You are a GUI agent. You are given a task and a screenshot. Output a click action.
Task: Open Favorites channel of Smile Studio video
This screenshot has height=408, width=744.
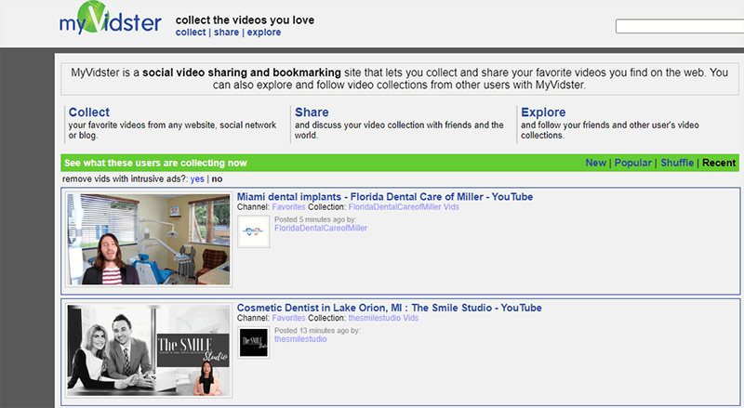coord(288,318)
